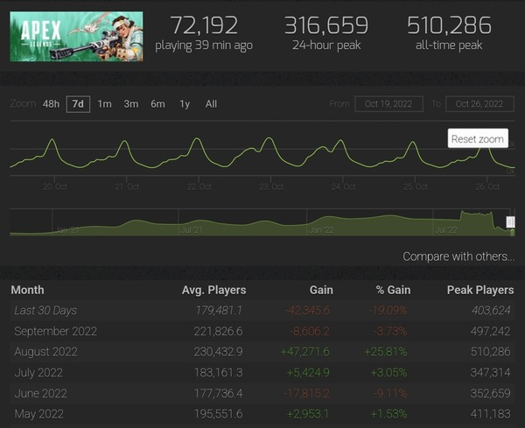The image size is (525, 428).
Task: Set chart zoom to 3m
Action: (x=131, y=104)
